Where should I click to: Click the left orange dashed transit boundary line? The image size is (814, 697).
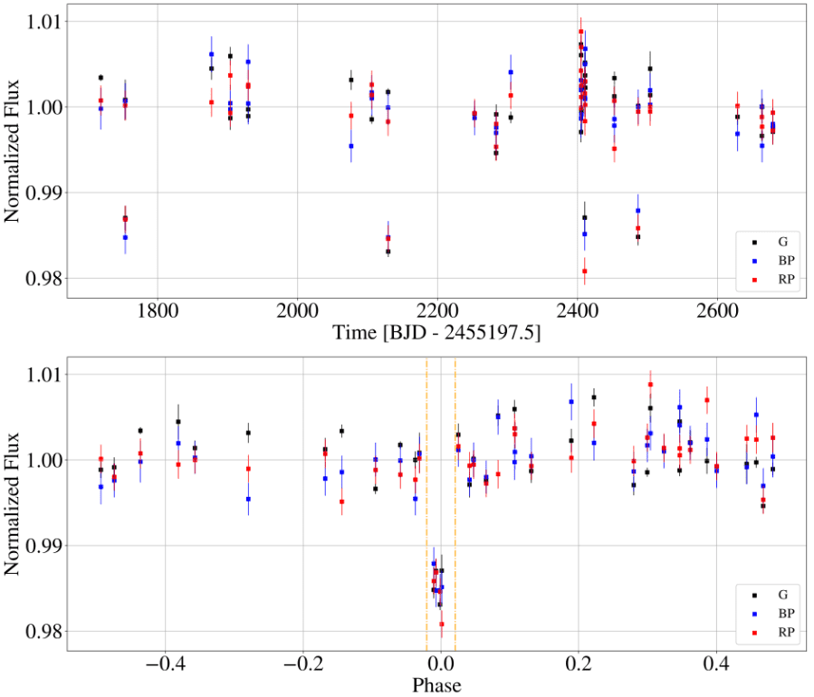click(426, 503)
